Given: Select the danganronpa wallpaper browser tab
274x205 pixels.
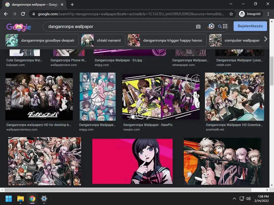Looking at the screenshot, I should (35, 5).
